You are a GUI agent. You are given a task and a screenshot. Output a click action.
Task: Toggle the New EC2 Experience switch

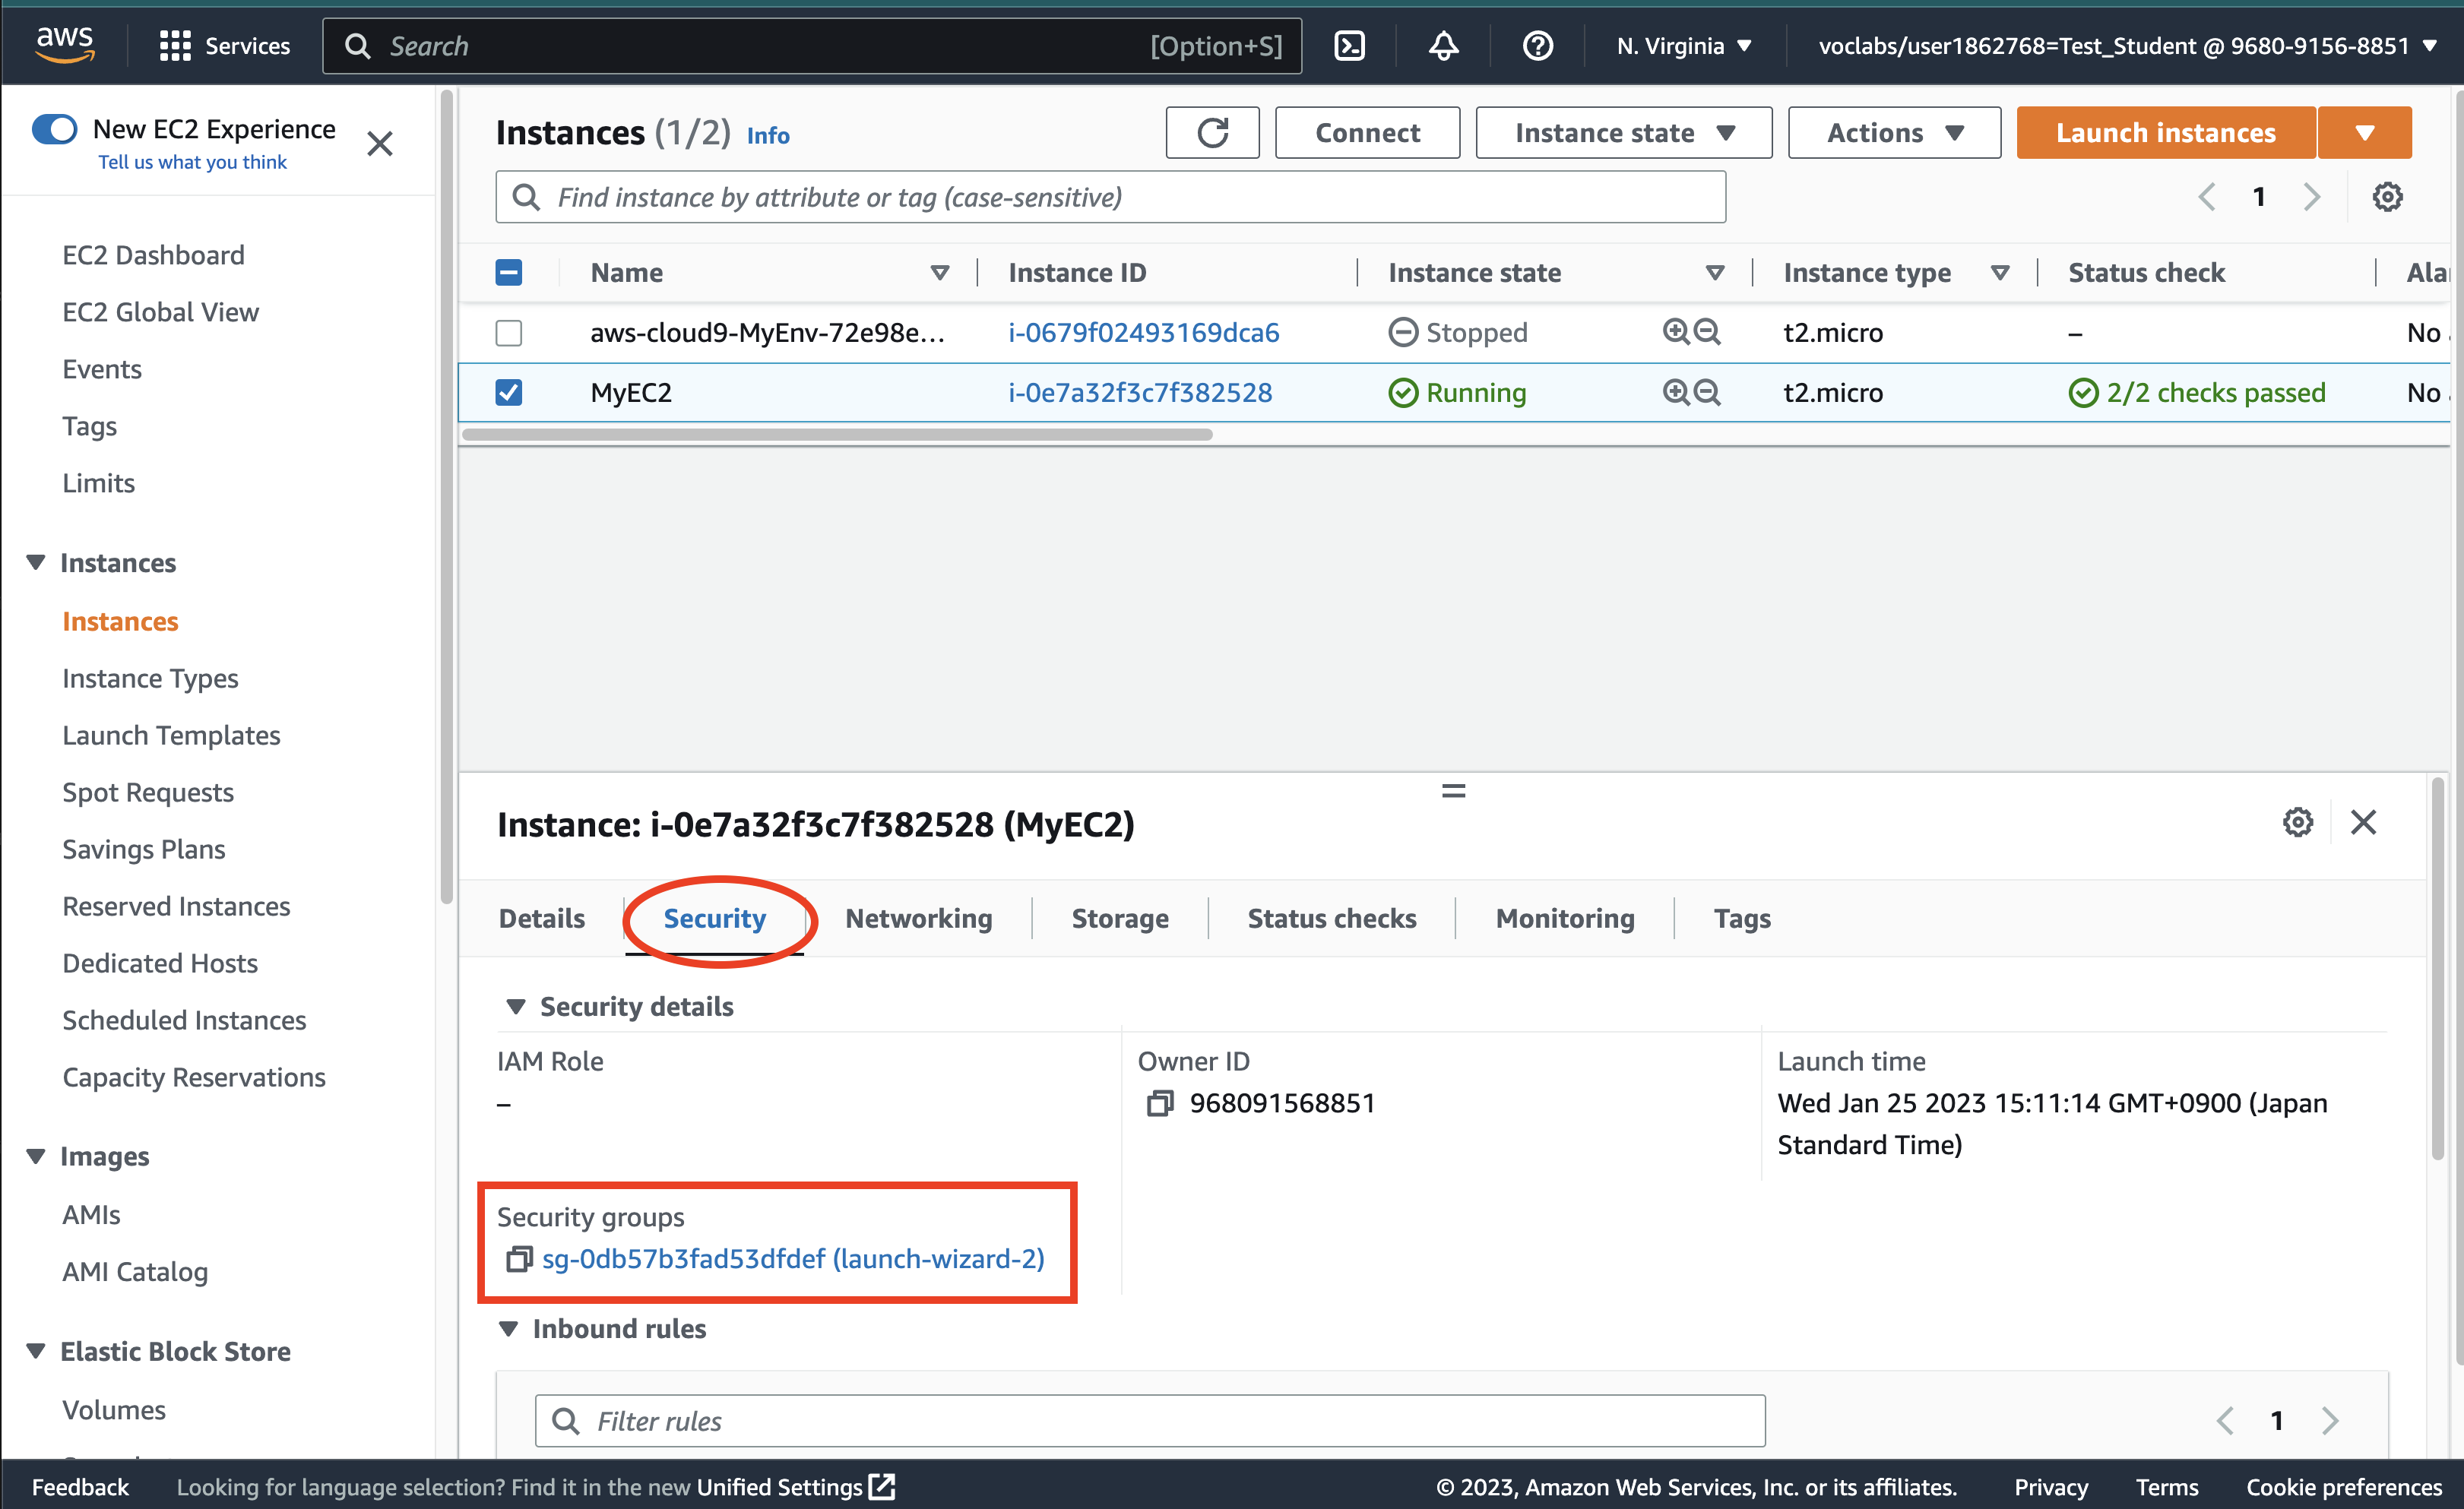[x=55, y=129]
